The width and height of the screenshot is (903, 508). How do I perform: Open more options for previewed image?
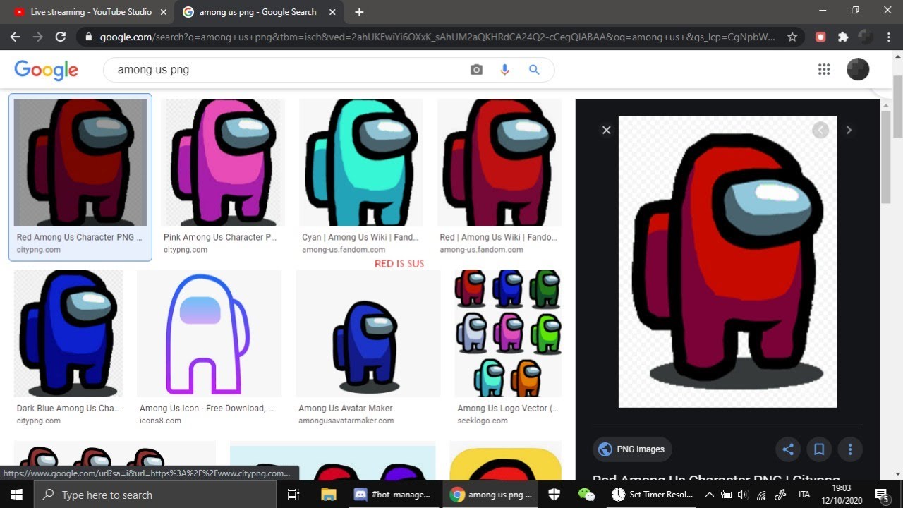pyautogui.click(x=850, y=449)
